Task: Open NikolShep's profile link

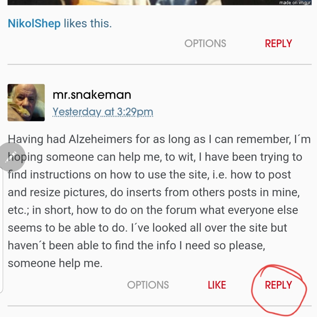Action: point(34,24)
